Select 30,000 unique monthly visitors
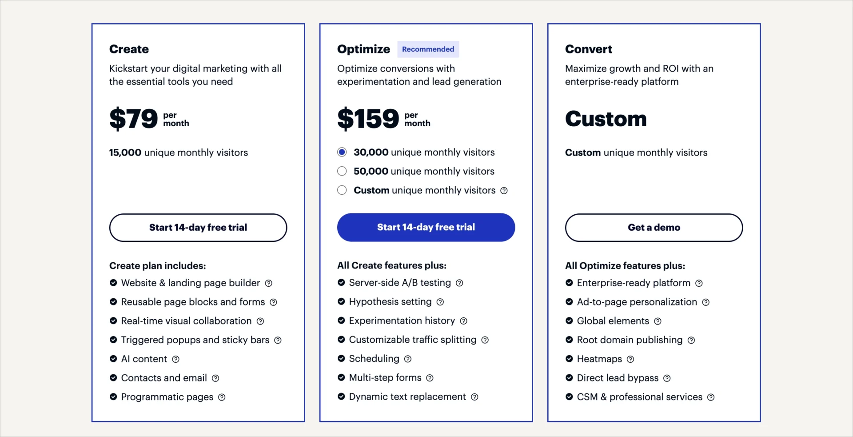This screenshot has height=437, width=853. (342, 152)
